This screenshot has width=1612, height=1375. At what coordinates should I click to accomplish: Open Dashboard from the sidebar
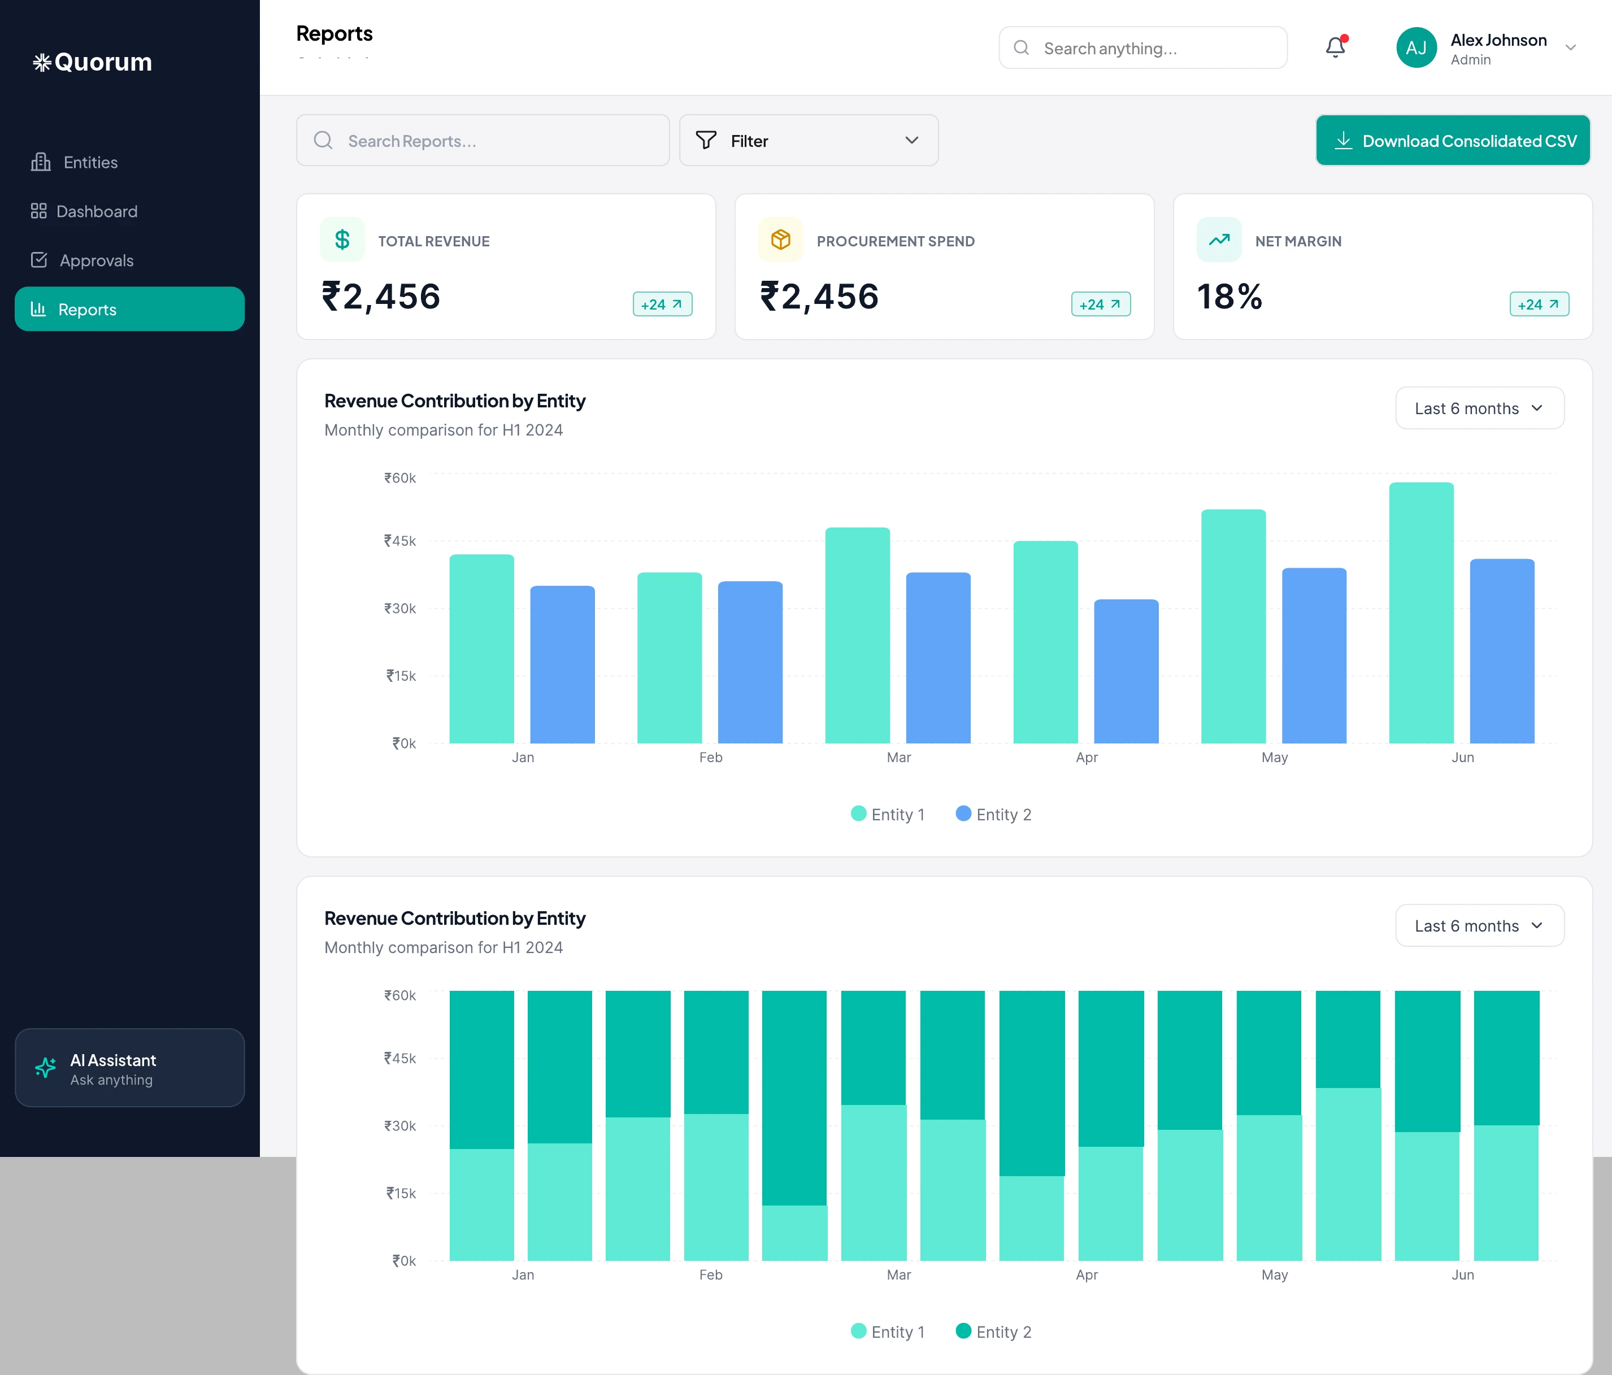(x=129, y=211)
